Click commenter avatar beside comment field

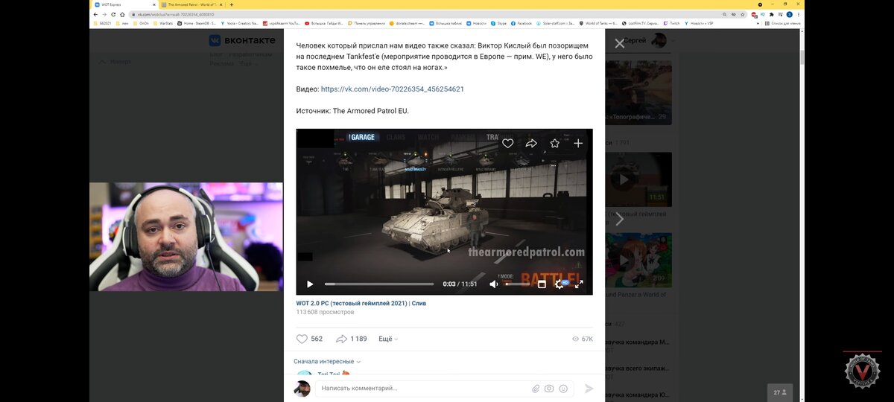tap(302, 388)
